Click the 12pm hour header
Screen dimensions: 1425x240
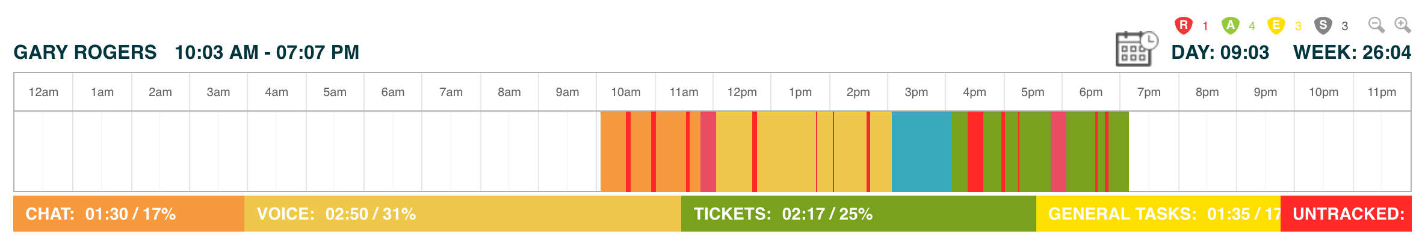(742, 92)
